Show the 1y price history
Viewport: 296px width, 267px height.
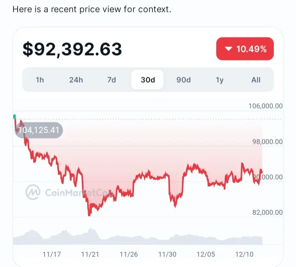click(220, 80)
